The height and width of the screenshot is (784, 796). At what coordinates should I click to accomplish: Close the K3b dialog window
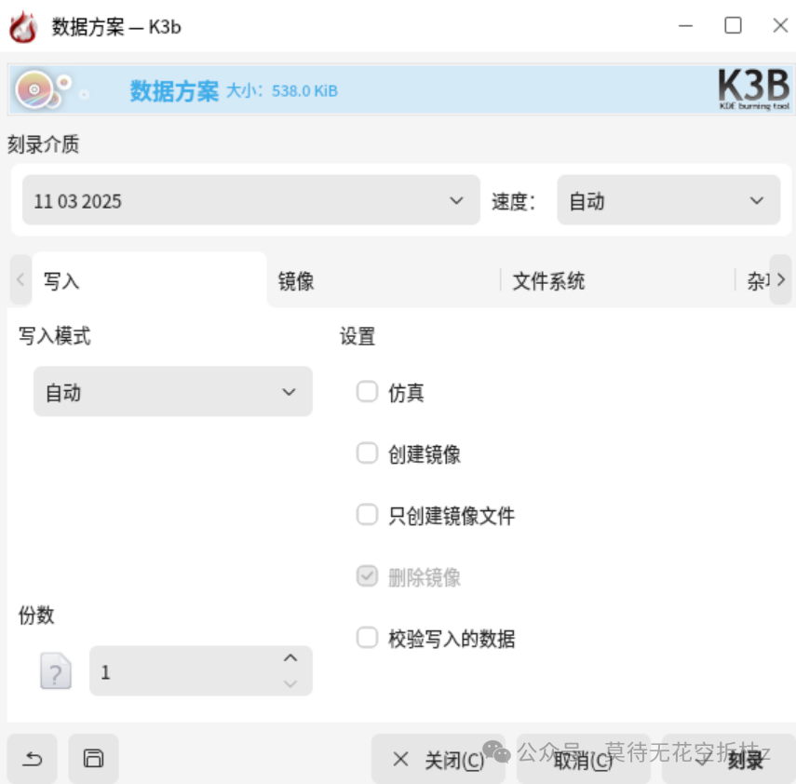[780, 25]
